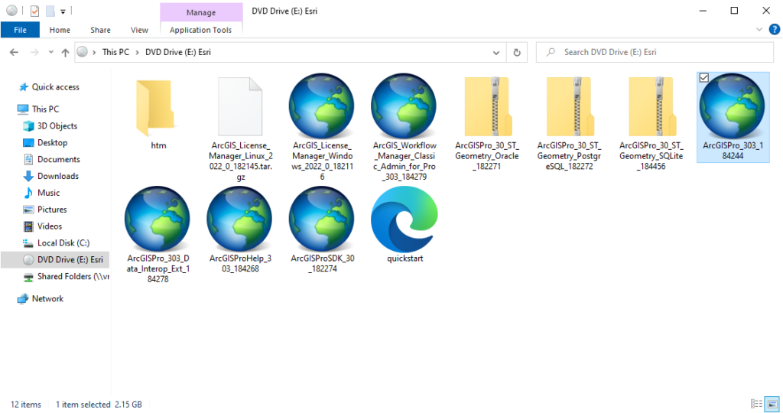Open the View ribbon tab
The width and height of the screenshot is (783, 413).
(x=139, y=30)
